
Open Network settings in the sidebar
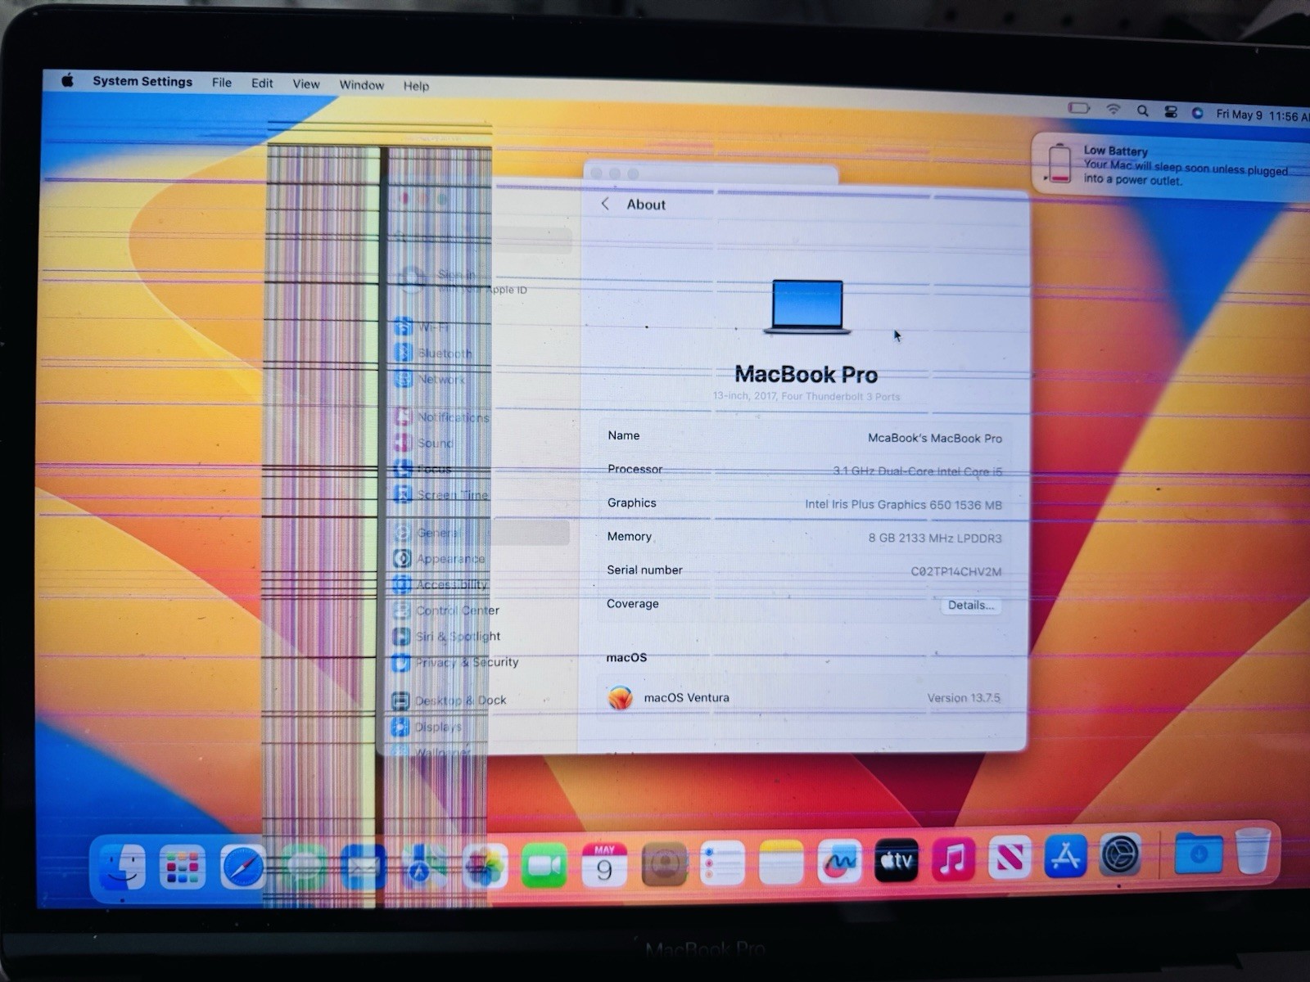point(431,380)
